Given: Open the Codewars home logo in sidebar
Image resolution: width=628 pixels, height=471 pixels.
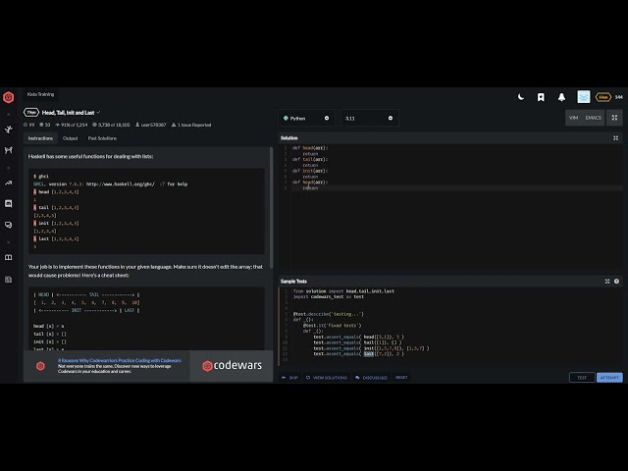Looking at the screenshot, I should tap(9, 97).
